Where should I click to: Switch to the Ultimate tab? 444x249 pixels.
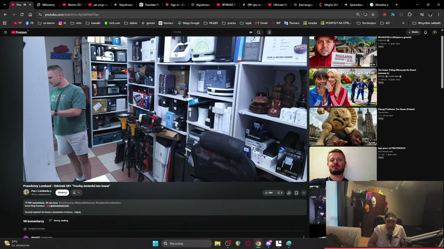tap(278, 5)
